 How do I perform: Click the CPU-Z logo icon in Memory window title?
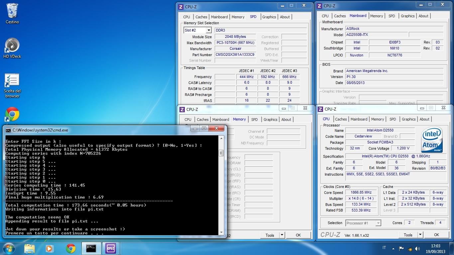coord(182,109)
